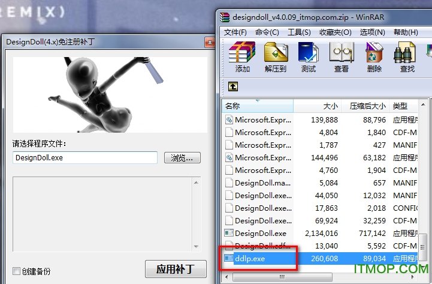Open the 帮助(H) help menu
Image resolution: width=432 pixels, height=284 pixels.
point(406,32)
